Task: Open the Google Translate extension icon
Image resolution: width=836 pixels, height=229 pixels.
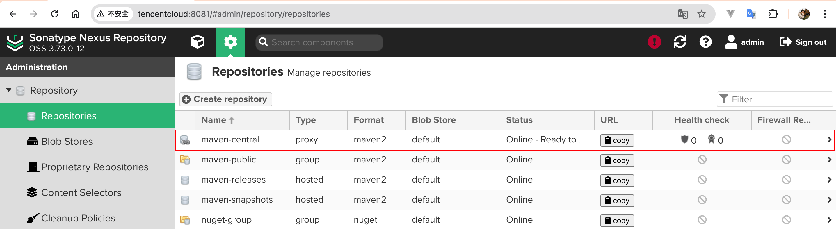Action: pyautogui.click(x=751, y=14)
